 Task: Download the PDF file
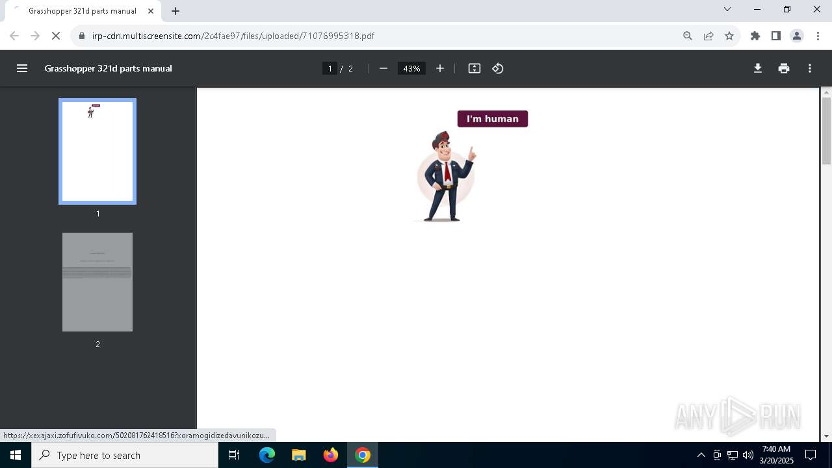tap(758, 68)
